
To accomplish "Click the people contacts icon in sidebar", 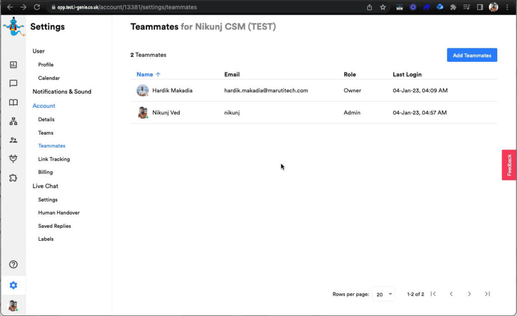I will tap(14, 140).
